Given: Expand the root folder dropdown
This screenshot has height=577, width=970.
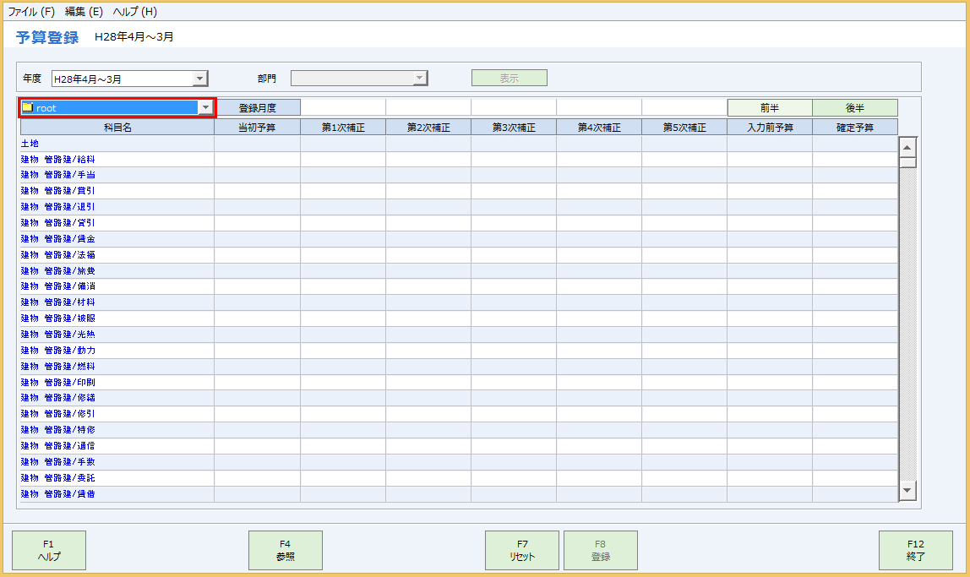Looking at the screenshot, I should pyautogui.click(x=205, y=108).
